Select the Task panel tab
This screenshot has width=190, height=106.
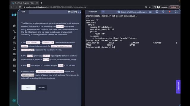23,12
